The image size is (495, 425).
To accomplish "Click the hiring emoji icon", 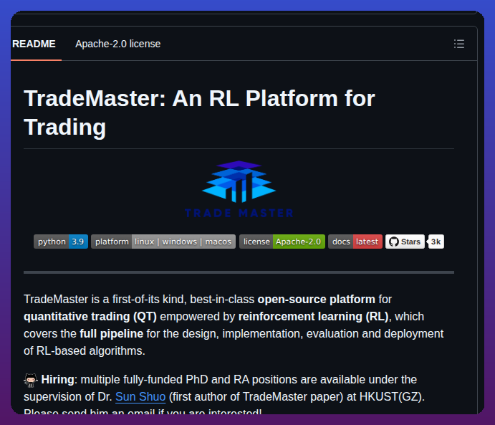I will pyautogui.click(x=31, y=380).
